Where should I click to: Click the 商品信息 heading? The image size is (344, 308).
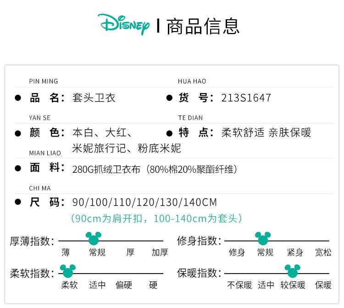point(203,26)
